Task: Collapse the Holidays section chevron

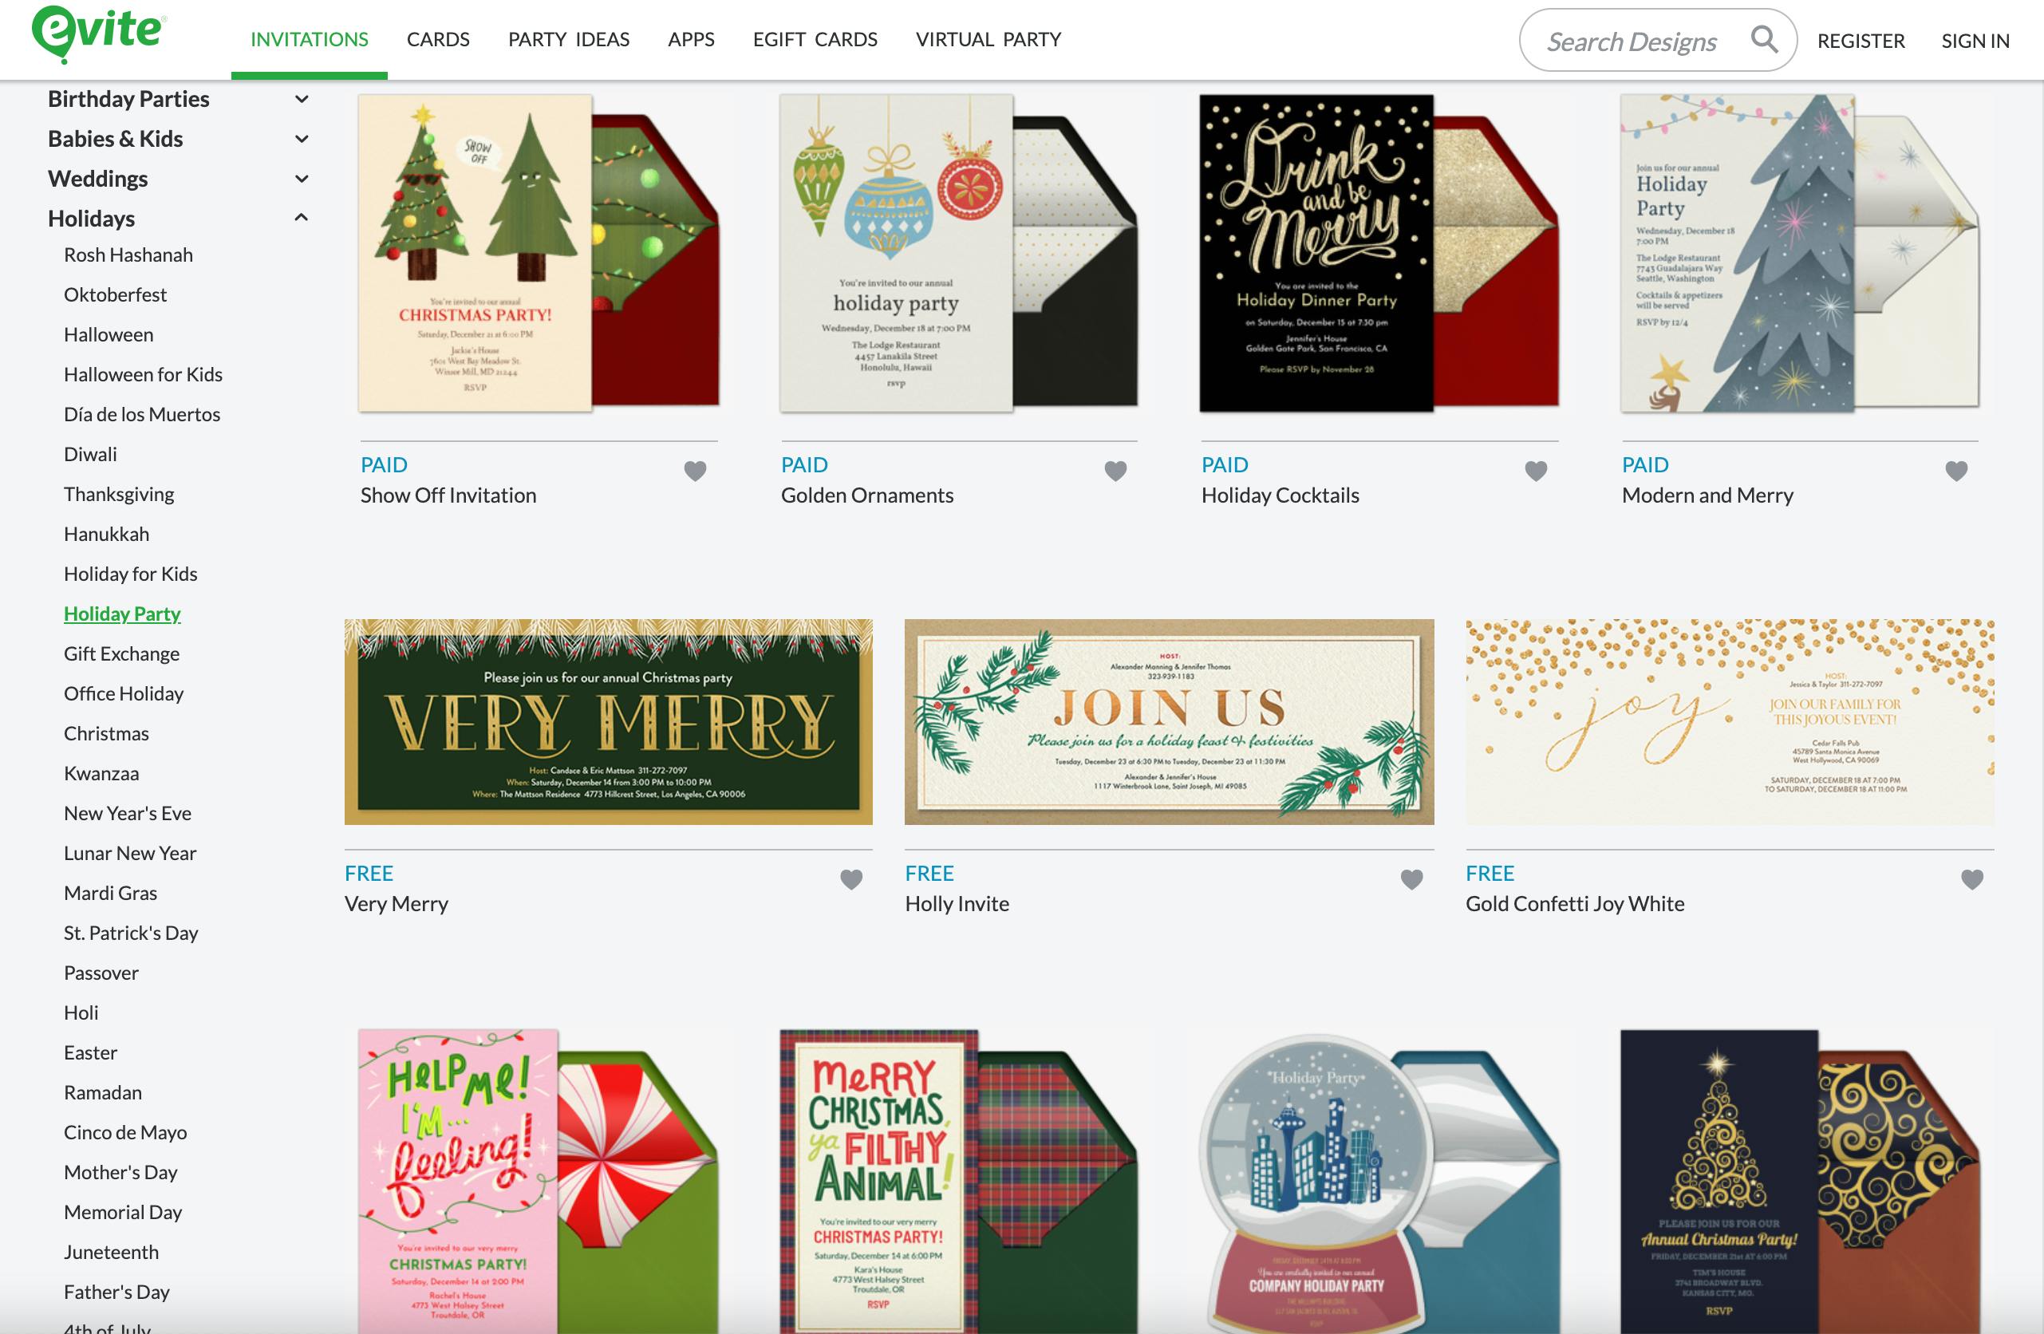Action: (x=302, y=217)
